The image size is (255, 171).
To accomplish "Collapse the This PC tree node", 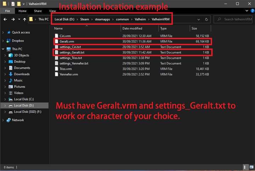I will (3, 49).
